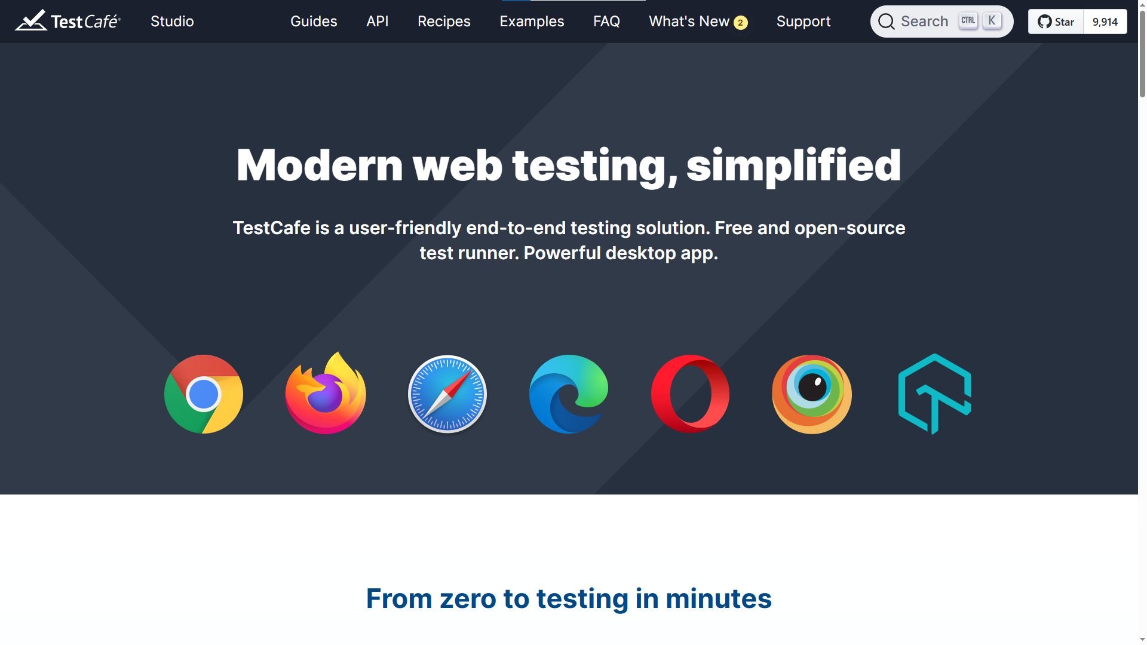Click the Firefox browser icon
Viewport: 1147px width, 645px height.
click(326, 394)
